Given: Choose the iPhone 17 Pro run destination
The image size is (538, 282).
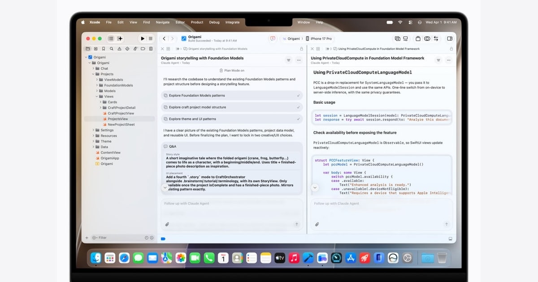Looking at the screenshot, I should (x=319, y=38).
